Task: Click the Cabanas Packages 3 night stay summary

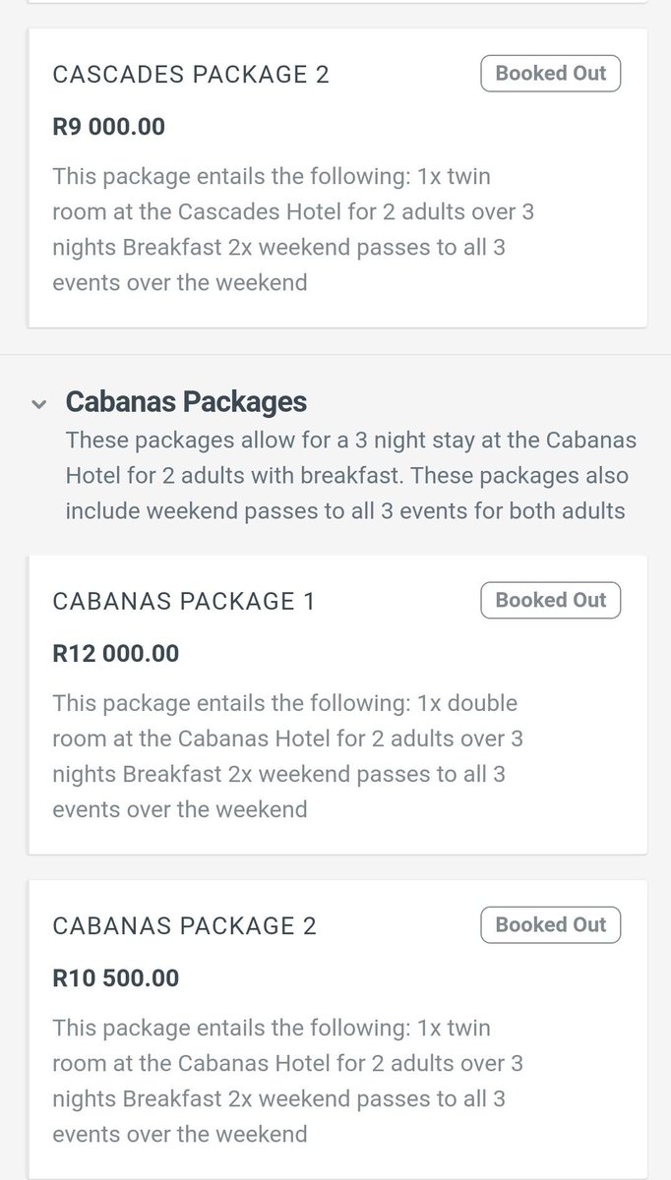Action: tap(350, 475)
